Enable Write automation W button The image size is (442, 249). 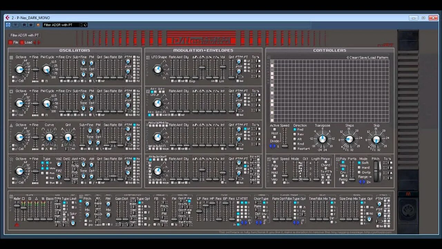click(31, 25)
